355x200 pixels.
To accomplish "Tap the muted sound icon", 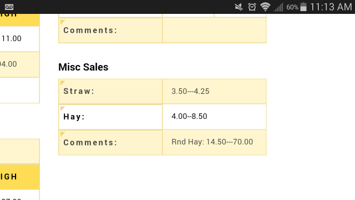I will point(239,7).
